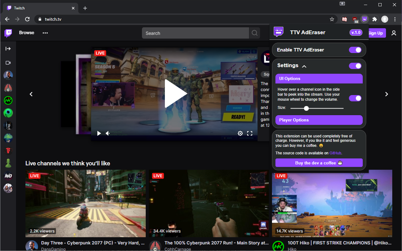This screenshot has height=251, width=402.
Task: Click The 100% Cyberpunk 2077 Run title
Action: pos(217,243)
